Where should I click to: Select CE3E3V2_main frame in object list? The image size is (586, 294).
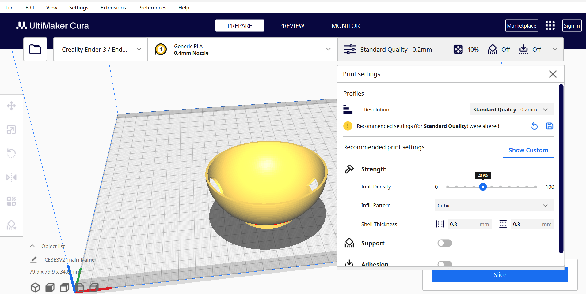click(70, 260)
